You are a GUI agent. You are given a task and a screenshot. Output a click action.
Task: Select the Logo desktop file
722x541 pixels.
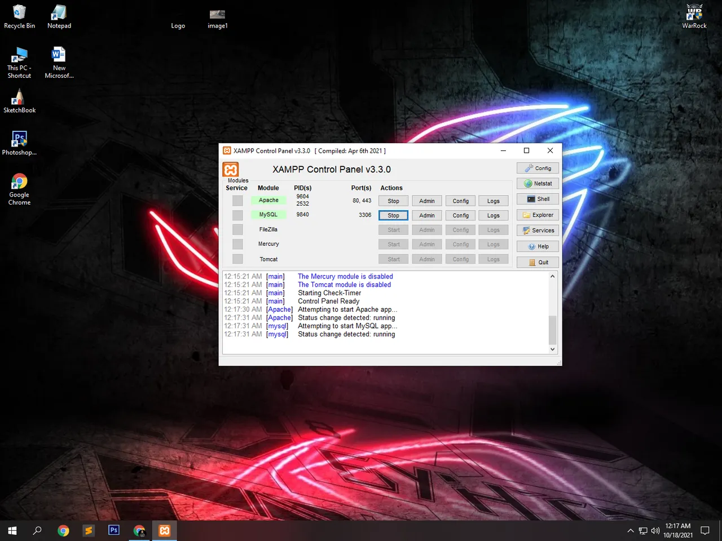(x=178, y=25)
